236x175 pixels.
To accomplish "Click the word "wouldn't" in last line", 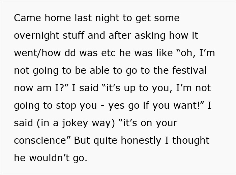I will click(49, 158).
